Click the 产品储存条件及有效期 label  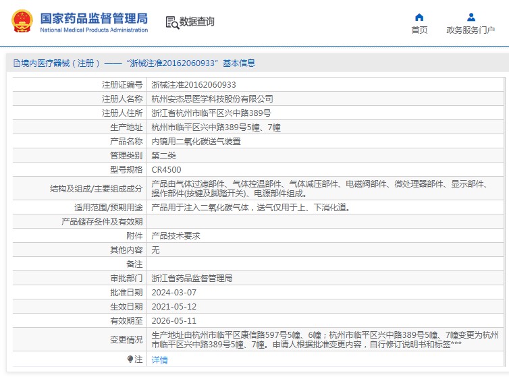pyautogui.click(x=102, y=222)
